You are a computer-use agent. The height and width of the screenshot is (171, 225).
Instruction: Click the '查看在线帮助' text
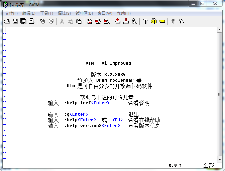pos(144,120)
